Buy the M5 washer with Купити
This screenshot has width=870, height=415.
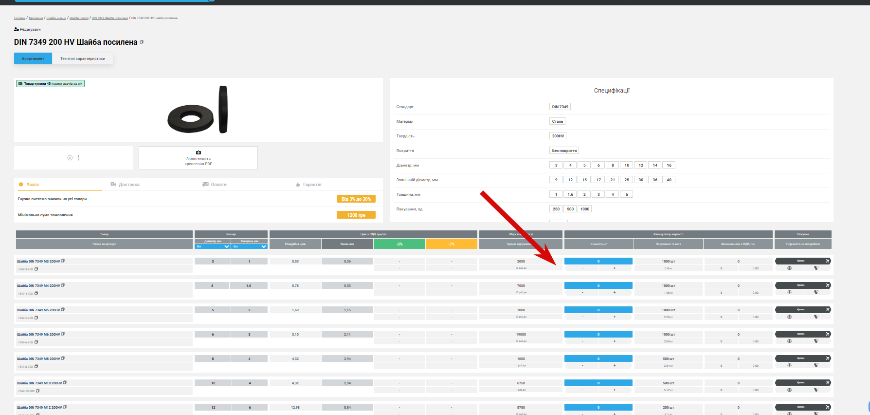(x=803, y=310)
